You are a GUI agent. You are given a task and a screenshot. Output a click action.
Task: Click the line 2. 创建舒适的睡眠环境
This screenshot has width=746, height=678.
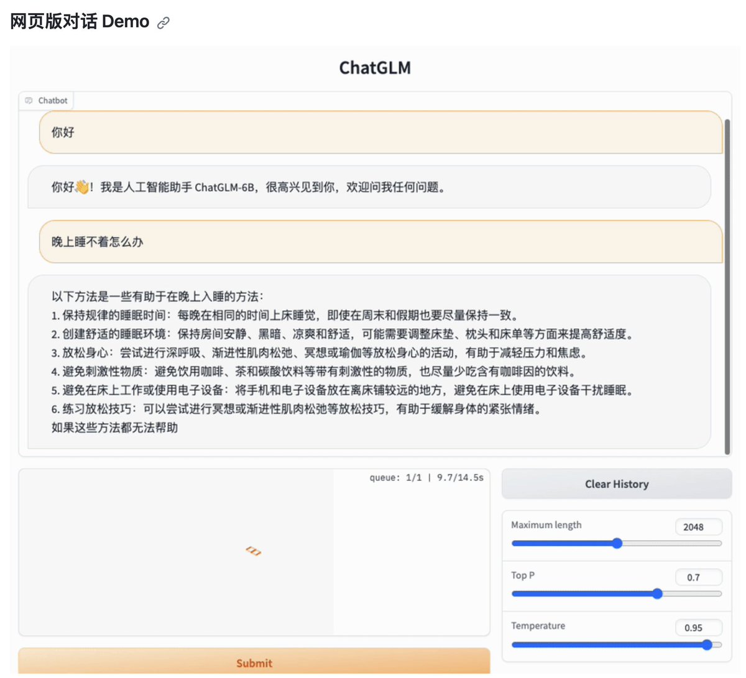click(344, 334)
